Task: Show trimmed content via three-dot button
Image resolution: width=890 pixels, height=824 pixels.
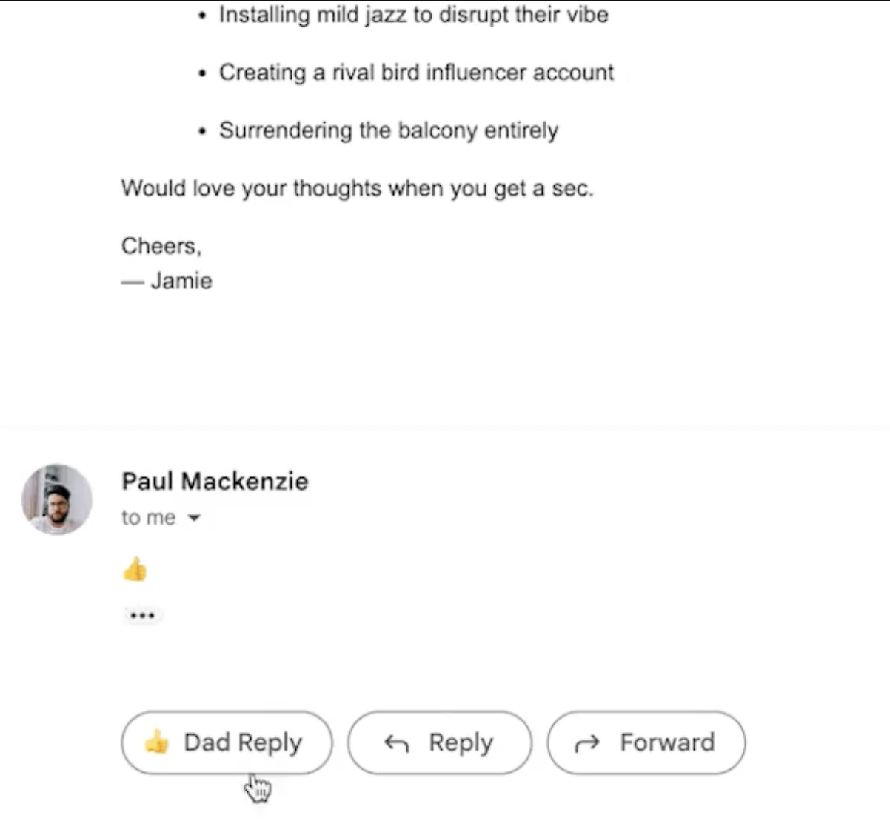Action: pyautogui.click(x=142, y=615)
